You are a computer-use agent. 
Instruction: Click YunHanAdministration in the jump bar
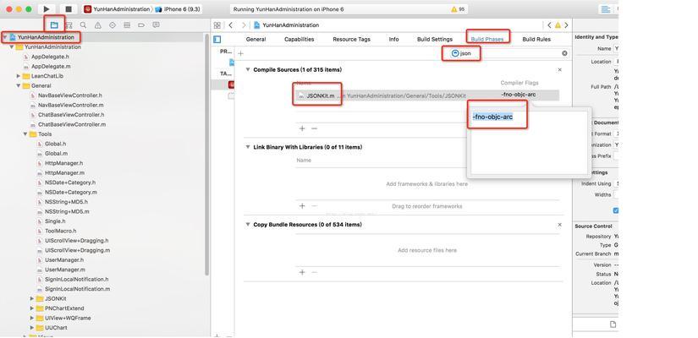pyautogui.click(x=286, y=25)
